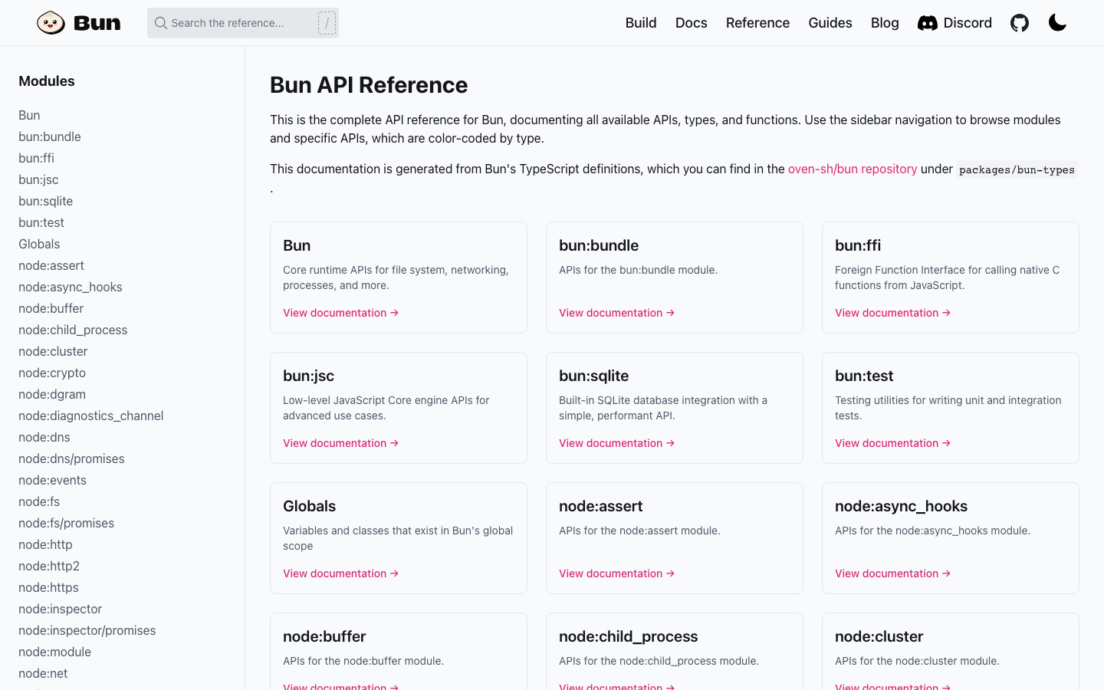Select node:dns/promises in the sidebar

click(71, 458)
